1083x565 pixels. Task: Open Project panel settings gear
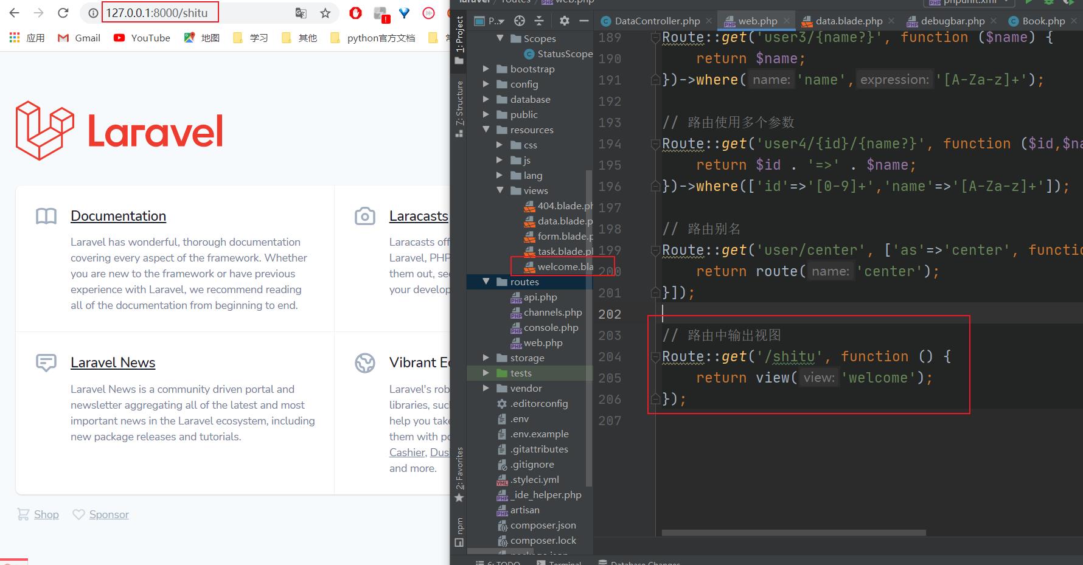tap(565, 21)
